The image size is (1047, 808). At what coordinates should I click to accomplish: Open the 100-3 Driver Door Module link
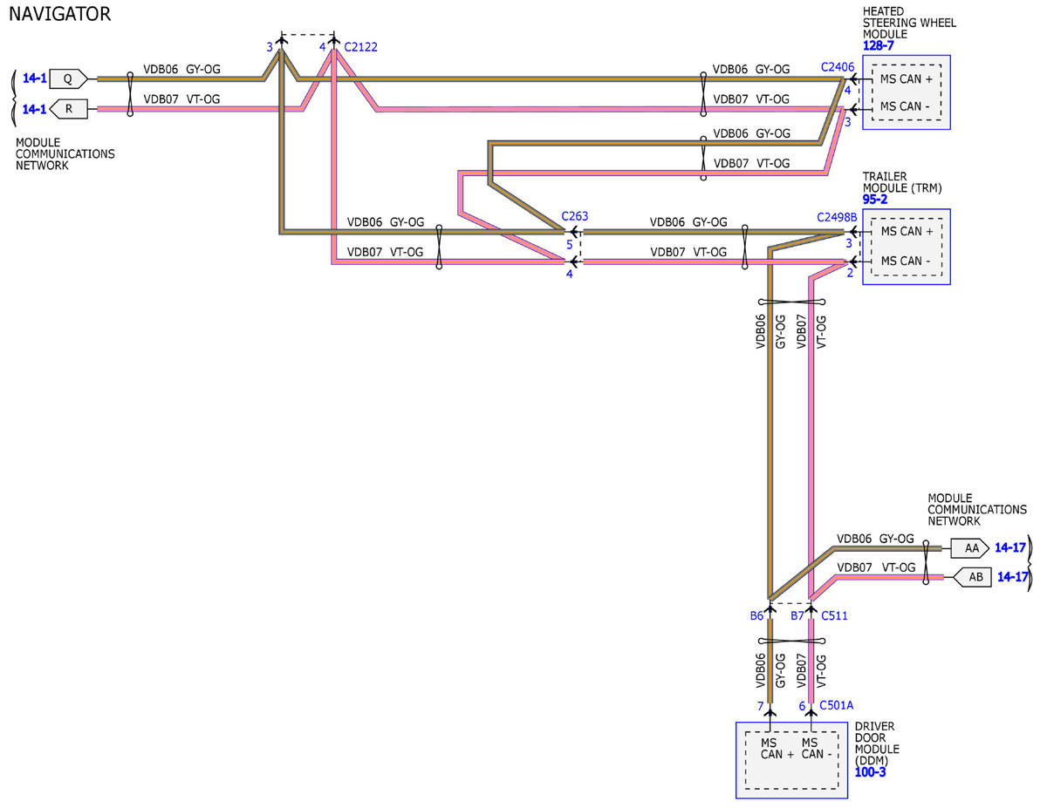click(x=870, y=772)
